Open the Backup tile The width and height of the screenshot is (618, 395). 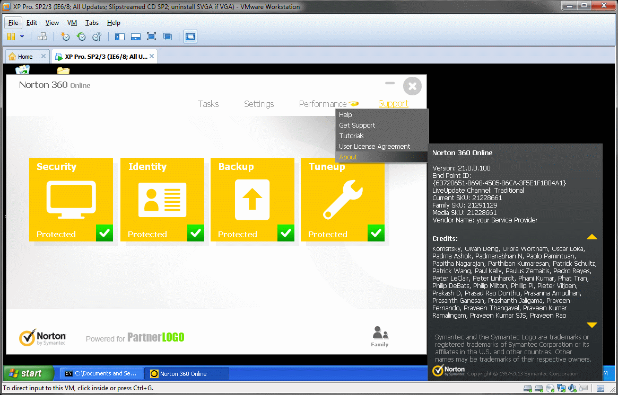coord(252,199)
